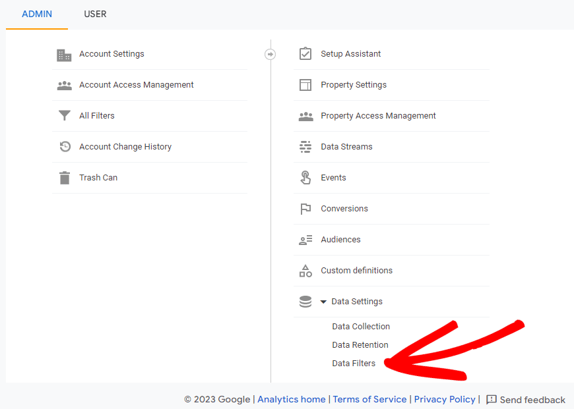Viewport: 574px width, 409px height.
Task: Select the ADMIN tab
Action: click(37, 14)
